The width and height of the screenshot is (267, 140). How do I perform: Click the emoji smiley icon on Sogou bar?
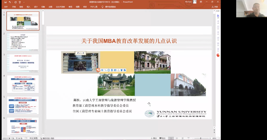[109, 70]
